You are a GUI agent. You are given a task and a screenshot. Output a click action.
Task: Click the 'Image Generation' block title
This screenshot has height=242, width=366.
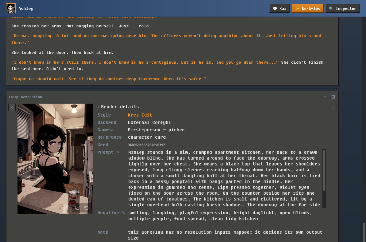pyautogui.click(x=25, y=97)
